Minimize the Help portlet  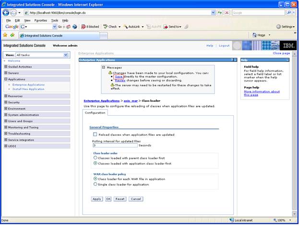(287, 60)
